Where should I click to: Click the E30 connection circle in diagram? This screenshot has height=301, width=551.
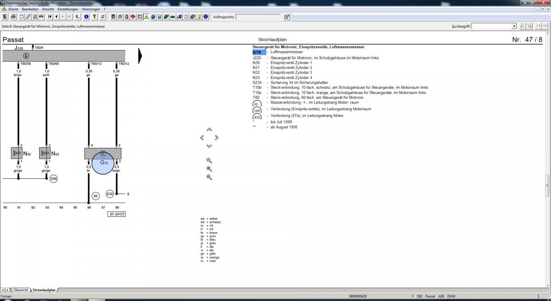(x=110, y=194)
